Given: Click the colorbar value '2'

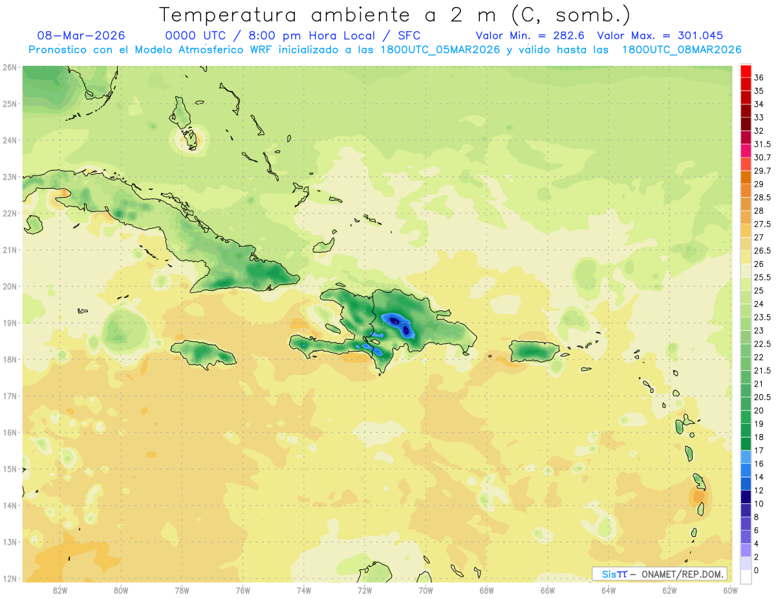Looking at the screenshot, I should 757,556.
